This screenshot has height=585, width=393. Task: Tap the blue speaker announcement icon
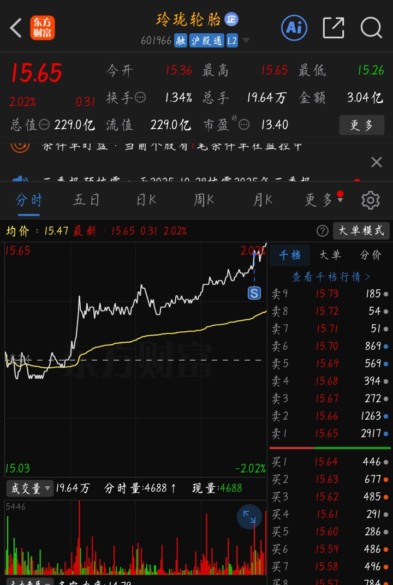pos(20,179)
